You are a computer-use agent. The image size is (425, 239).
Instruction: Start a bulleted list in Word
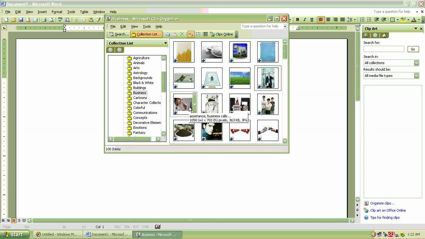tap(369, 20)
